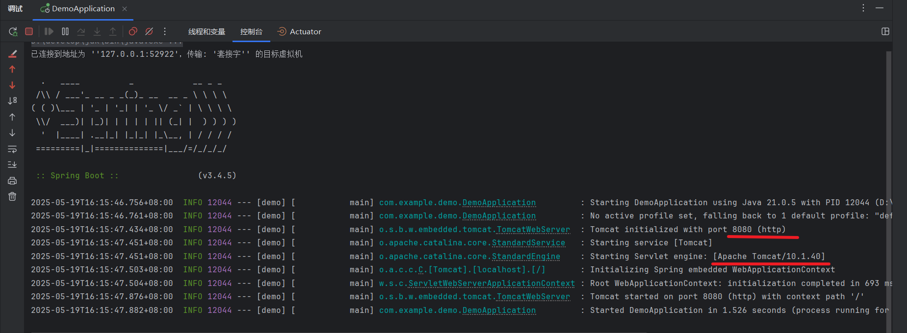Click the Rerun DemoApplication icon
The width and height of the screenshot is (907, 333).
13,31
